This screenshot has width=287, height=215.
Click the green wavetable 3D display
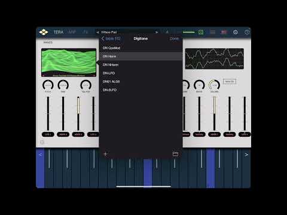pyautogui.click(x=69, y=63)
